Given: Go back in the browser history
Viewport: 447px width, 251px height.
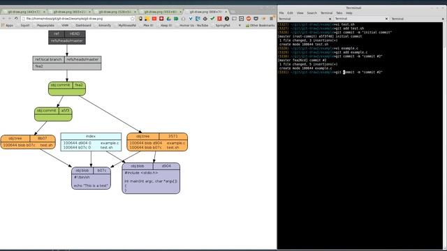Looking at the screenshot, I should pos(3,19).
